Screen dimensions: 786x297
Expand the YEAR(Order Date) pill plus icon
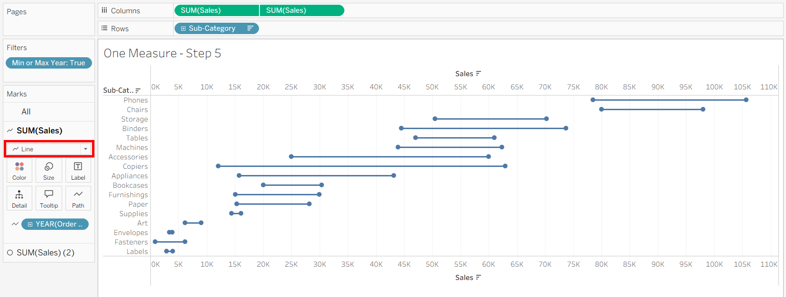click(x=30, y=224)
